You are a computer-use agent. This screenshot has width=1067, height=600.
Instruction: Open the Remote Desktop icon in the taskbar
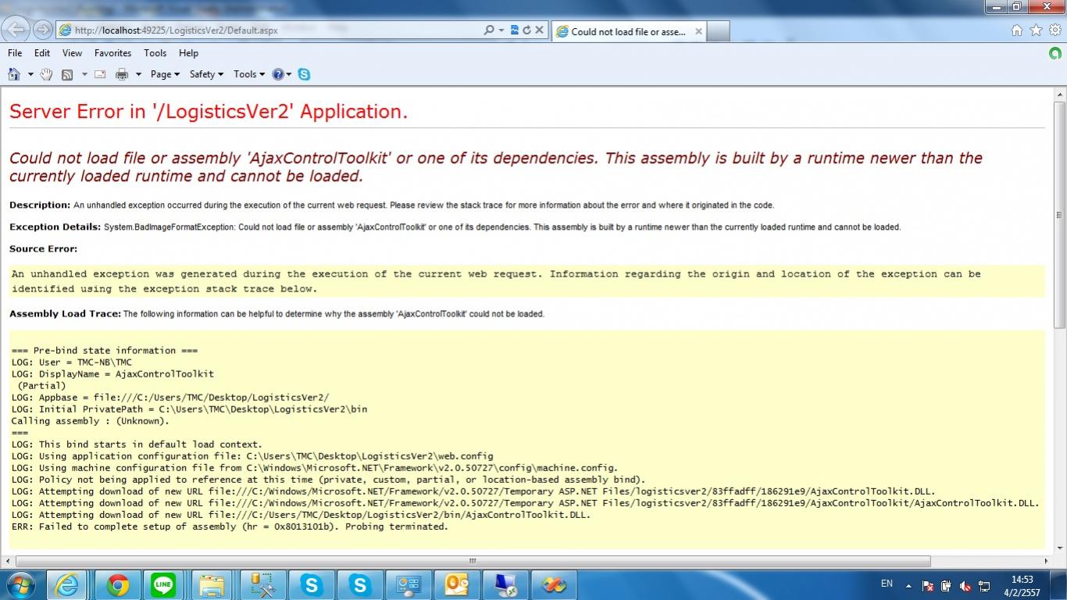pyautogui.click(x=505, y=584)
